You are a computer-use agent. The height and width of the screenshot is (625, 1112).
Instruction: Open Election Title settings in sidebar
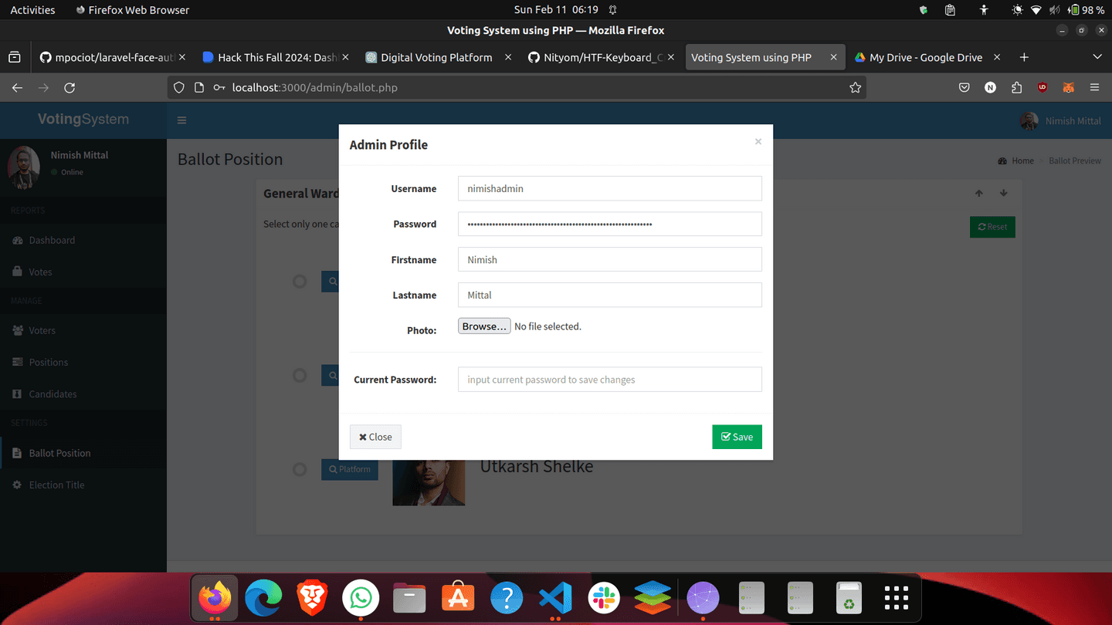83,485
